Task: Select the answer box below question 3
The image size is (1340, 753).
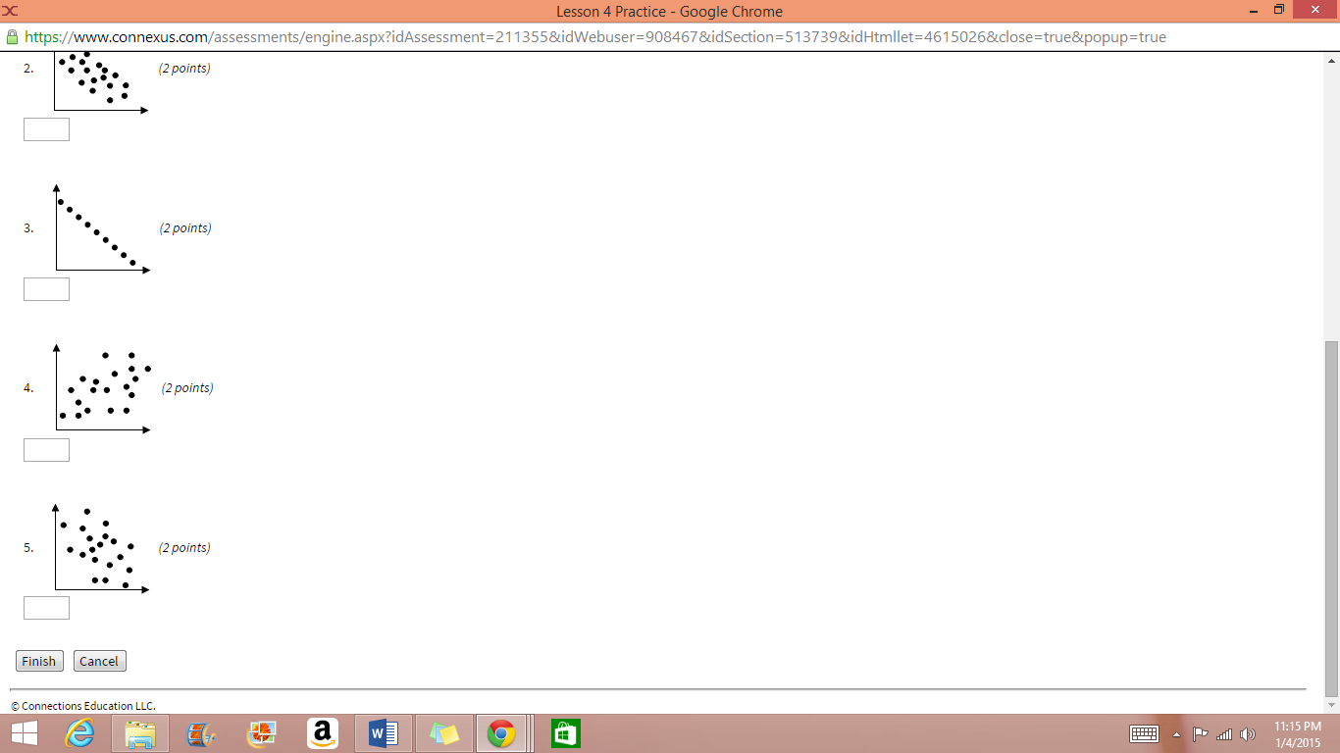Action: pyautogui.click(x=46, y=288)
